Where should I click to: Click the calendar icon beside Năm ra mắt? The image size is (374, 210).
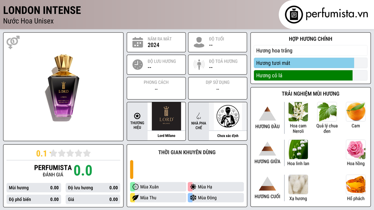pos(138,42)
